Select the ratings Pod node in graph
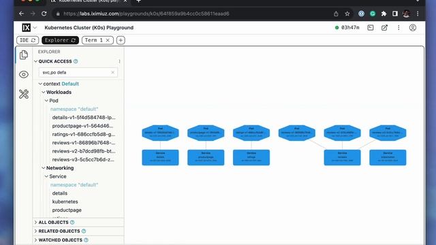The width and height of the screenshot is (436, 245). pos(251,133)
